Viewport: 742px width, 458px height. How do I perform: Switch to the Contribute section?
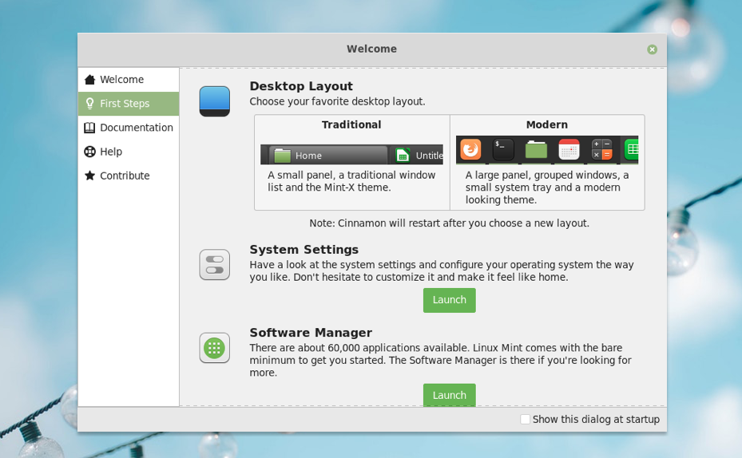(x=124, y=176)
